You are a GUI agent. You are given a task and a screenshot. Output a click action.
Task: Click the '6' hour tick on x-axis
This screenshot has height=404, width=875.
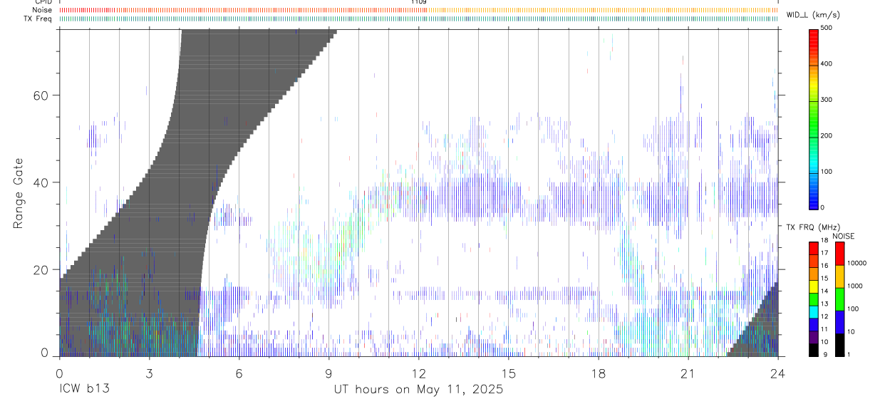[239, 373]
